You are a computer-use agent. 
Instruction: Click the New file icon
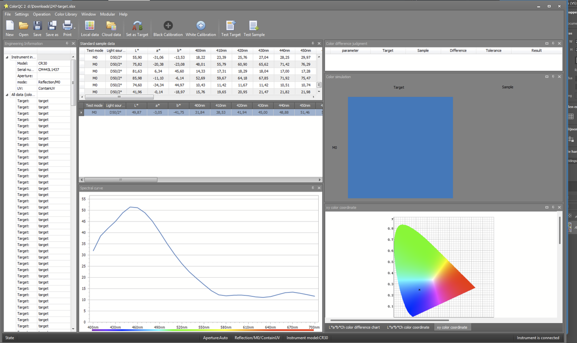9,26
